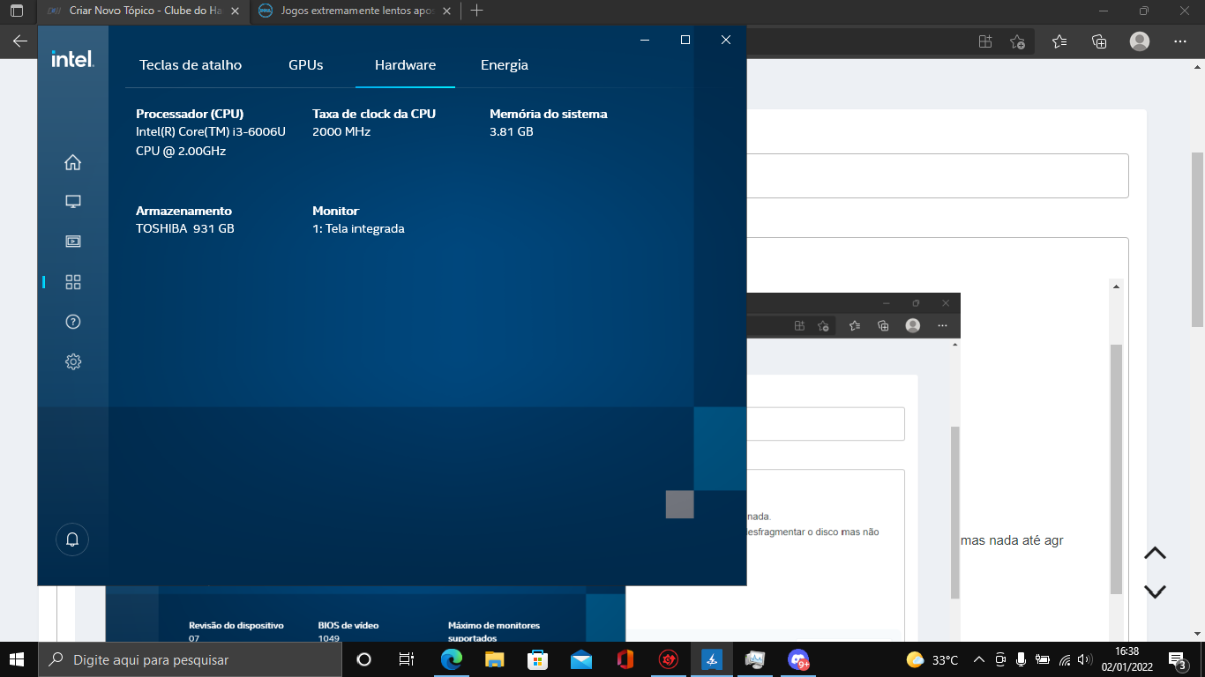Click the Digite aqui para pesquisar box
1205x677 pixels.
(x=190, y=659)
